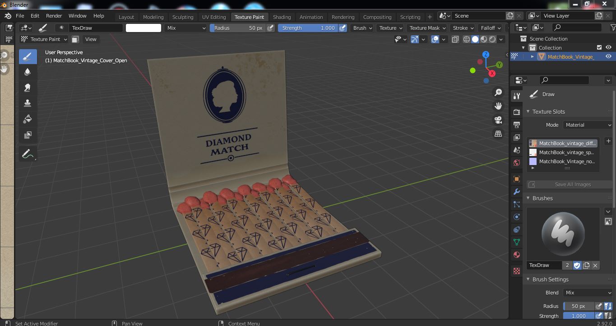Screen dimensions: 616x326
Task: Open the Texture properties checker tab
Action: click(517, 271)
